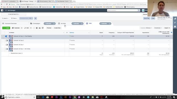Clear the Campaigns 1 selected pill
Viewport: 177px width, 99px height.
tap(54, 24)
